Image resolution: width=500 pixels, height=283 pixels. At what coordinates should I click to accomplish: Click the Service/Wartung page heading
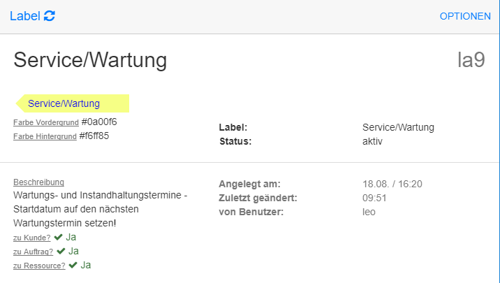click(90, 60)
